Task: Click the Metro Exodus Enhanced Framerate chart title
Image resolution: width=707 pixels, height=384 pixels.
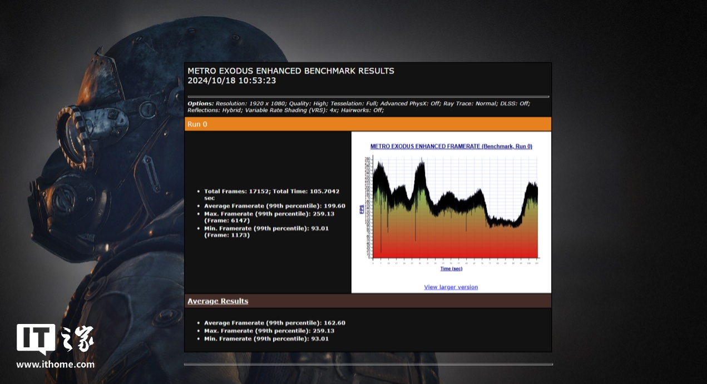Action: click(x=451, y=147)
